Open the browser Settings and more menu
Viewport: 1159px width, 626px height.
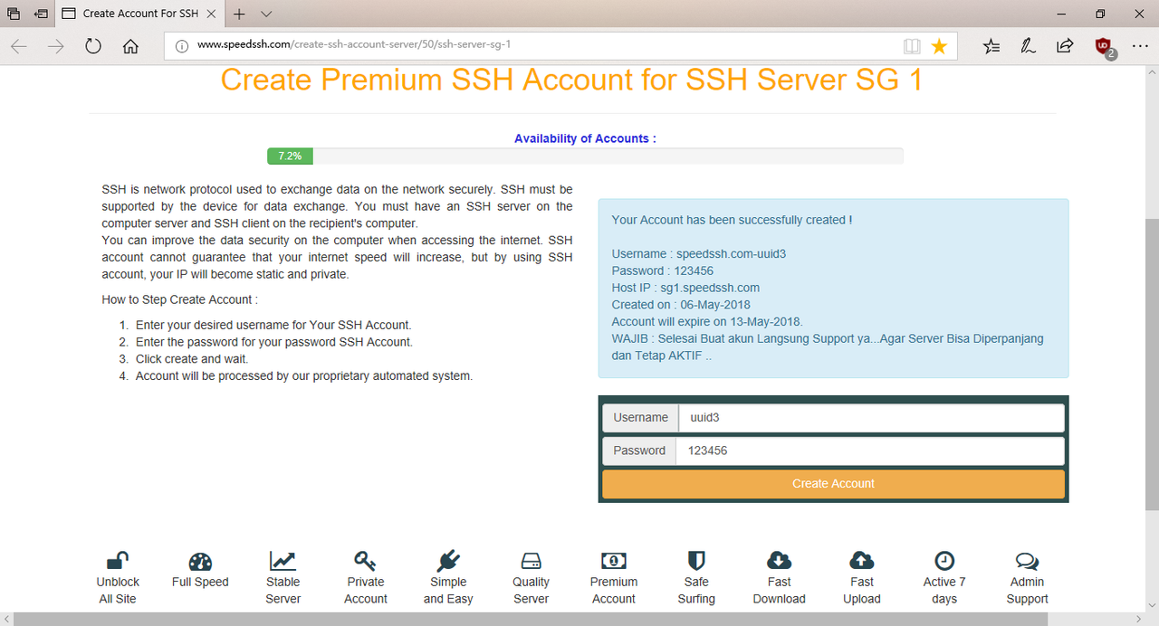(1140, 46)
